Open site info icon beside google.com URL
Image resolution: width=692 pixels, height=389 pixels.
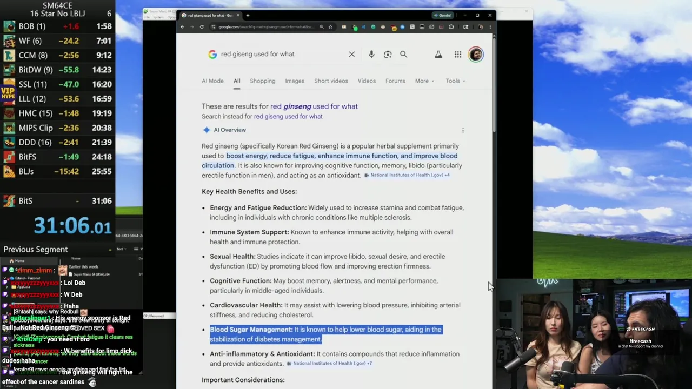pos(214,27)
